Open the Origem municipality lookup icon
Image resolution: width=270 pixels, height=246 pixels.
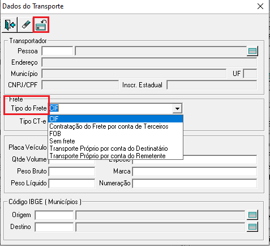coord(252,215)
